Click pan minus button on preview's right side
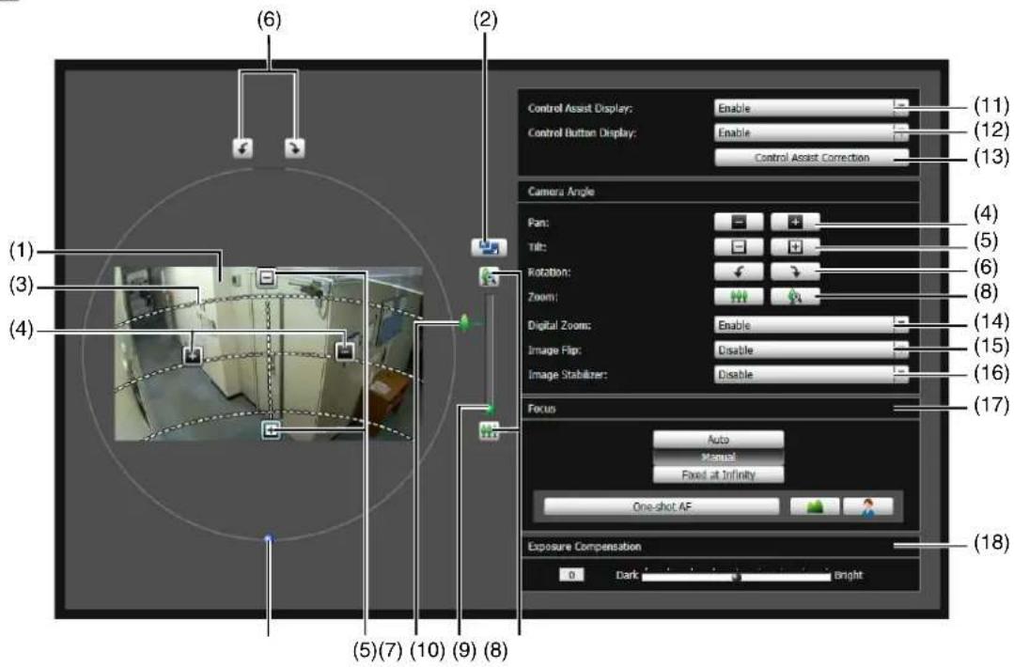 [x=345, y=351]
